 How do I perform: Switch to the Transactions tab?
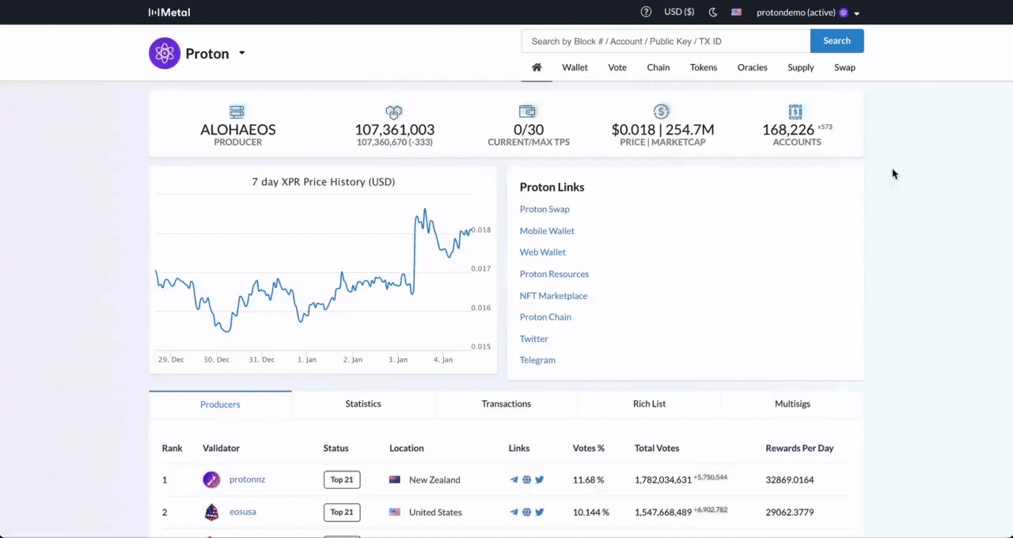[506, 403]
